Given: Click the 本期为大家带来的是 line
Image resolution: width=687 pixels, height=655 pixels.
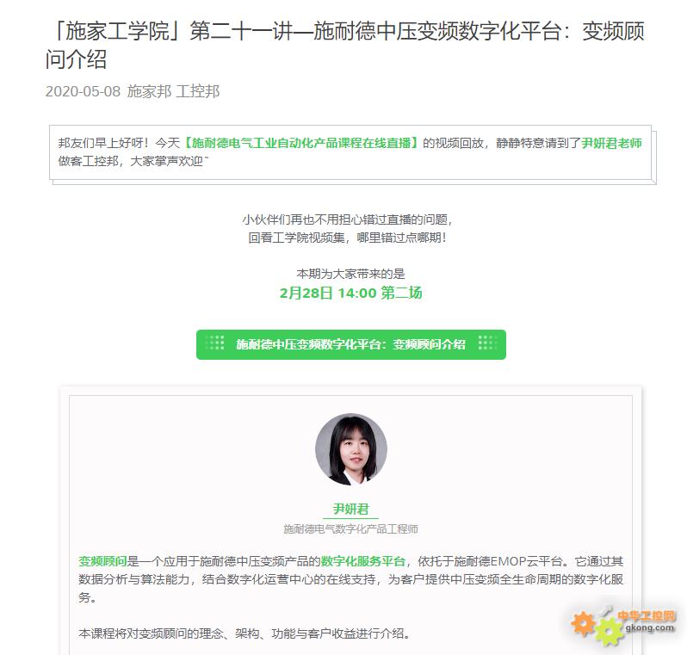Looking at the screenshot, I should click(351, 275).
